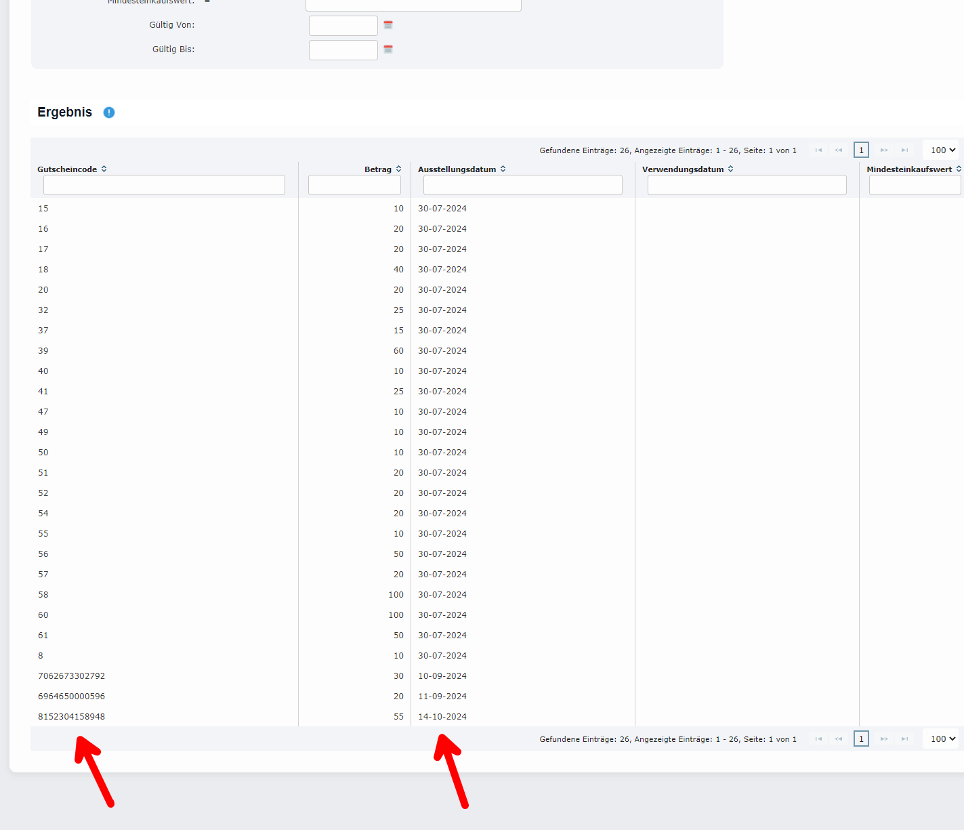The width and height of the screenshot is (964, 830).
Task: Click the previous page icon in bottom pager
Action: (839, 739)
